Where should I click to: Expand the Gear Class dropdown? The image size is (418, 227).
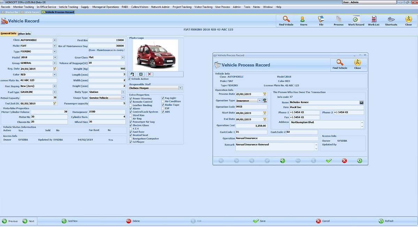(x=123, y=57)
